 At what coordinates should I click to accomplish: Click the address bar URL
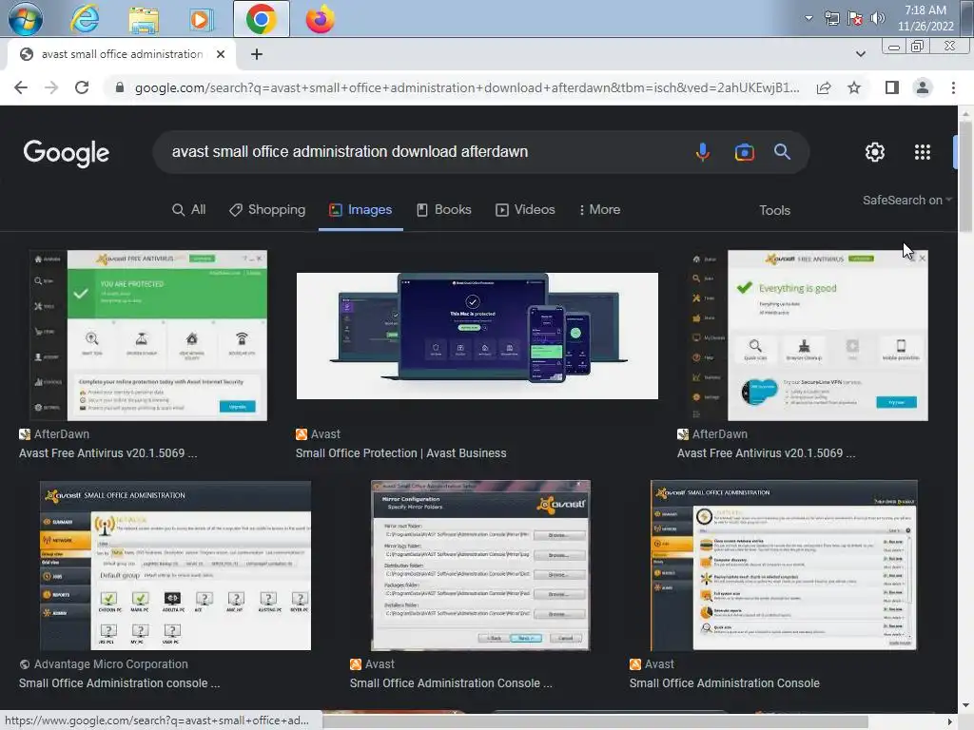coord(467,87)
